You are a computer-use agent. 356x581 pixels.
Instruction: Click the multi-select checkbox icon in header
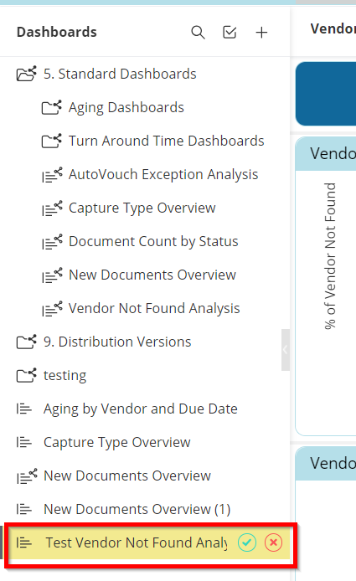click(x=230, y=33)
